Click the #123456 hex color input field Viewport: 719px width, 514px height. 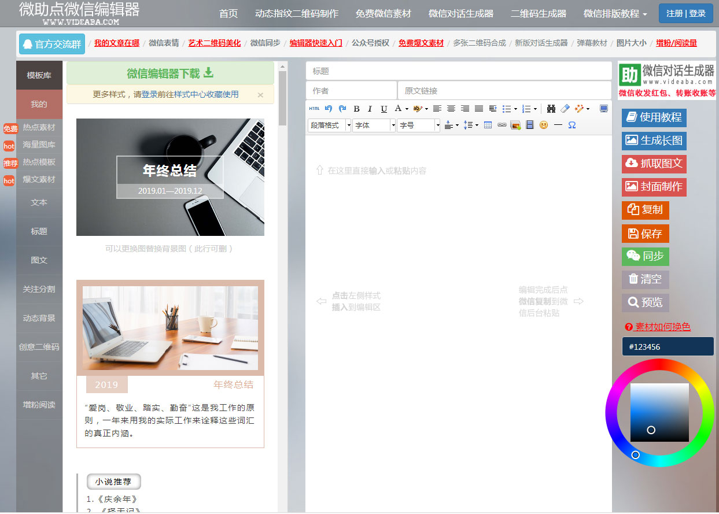[x=667, y=346]
